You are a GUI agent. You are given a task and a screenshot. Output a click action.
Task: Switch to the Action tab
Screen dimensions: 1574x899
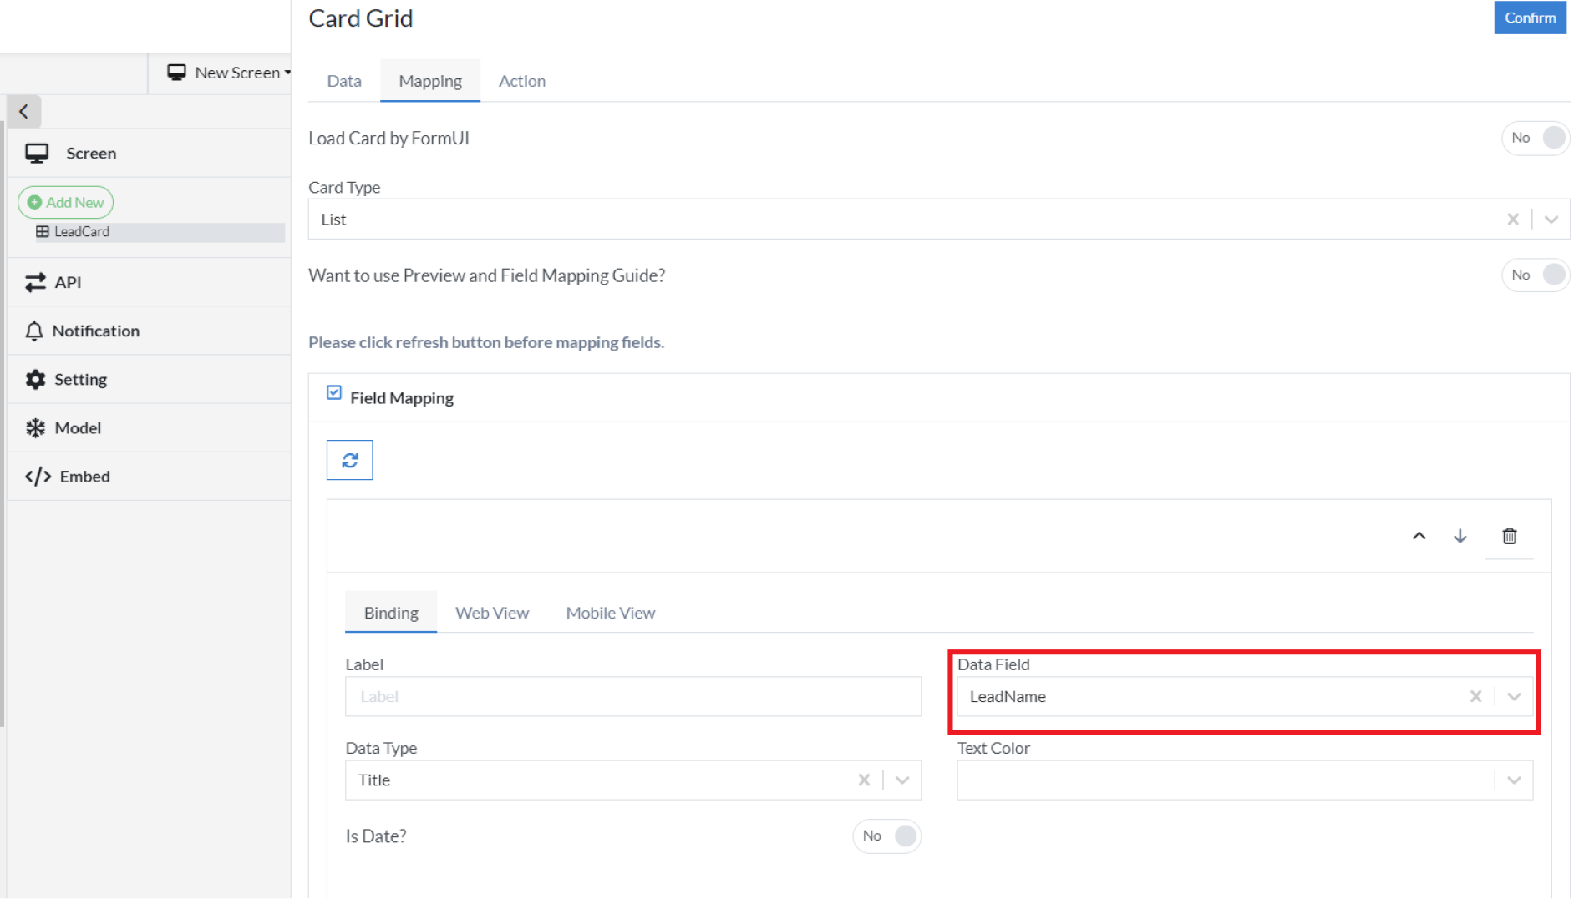coord(521,81)
